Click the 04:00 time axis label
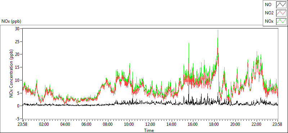288x133 pixels. pos(65,124)
